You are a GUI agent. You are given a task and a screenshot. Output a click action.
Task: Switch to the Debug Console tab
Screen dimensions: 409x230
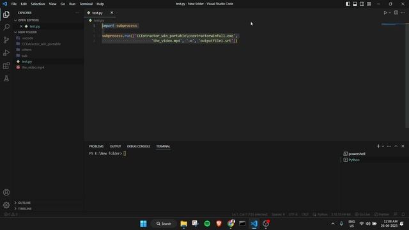tap(139, 146)
